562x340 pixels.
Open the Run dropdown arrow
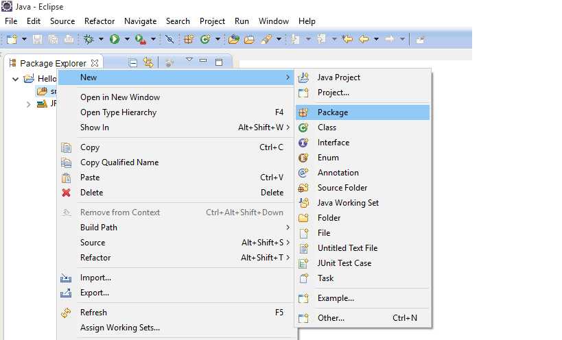pos(127,39)
